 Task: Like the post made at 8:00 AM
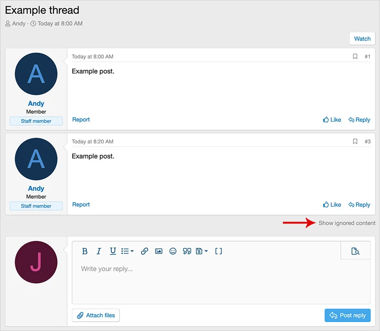tap(332, 119)
